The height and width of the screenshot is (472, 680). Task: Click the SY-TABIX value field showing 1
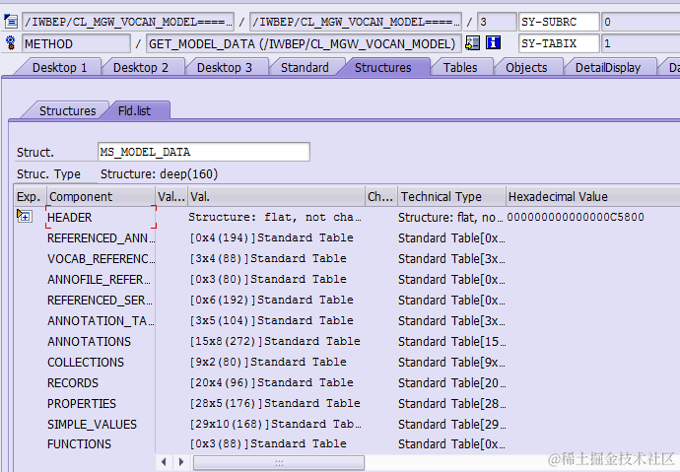tap(641, 43)
